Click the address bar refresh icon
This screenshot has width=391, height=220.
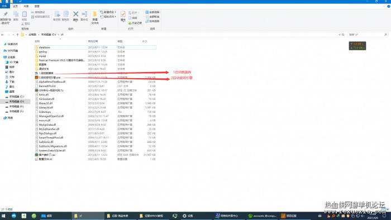343,35
